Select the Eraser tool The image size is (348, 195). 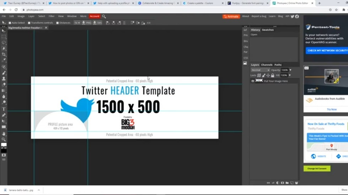(4, 85)
